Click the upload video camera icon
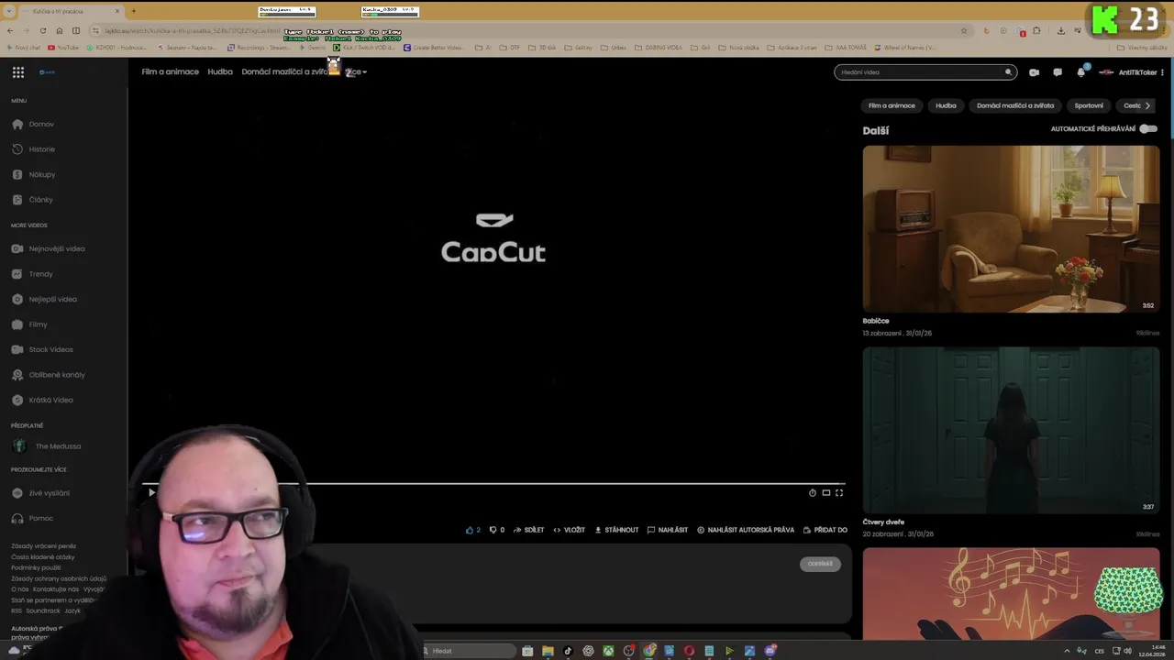Viewport: 1174px width, 660px height. tap(1034, 72)
